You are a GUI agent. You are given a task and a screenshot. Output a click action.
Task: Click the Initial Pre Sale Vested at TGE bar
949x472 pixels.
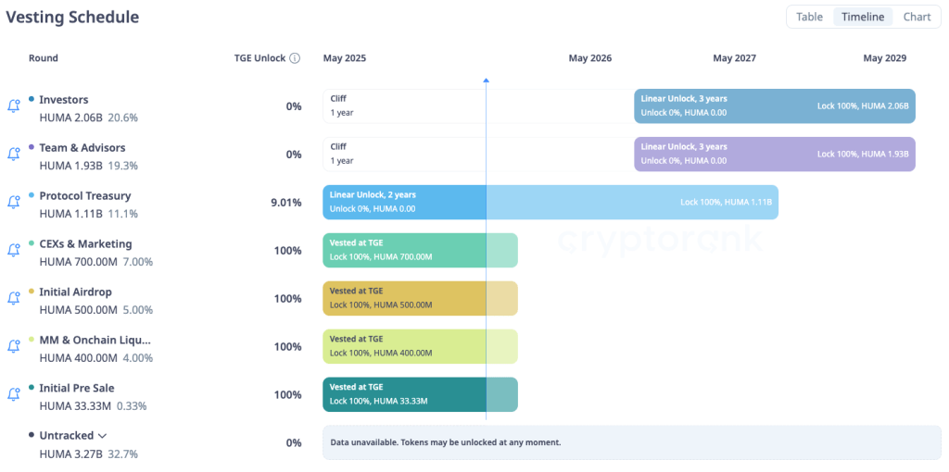[x=419, y=395]
